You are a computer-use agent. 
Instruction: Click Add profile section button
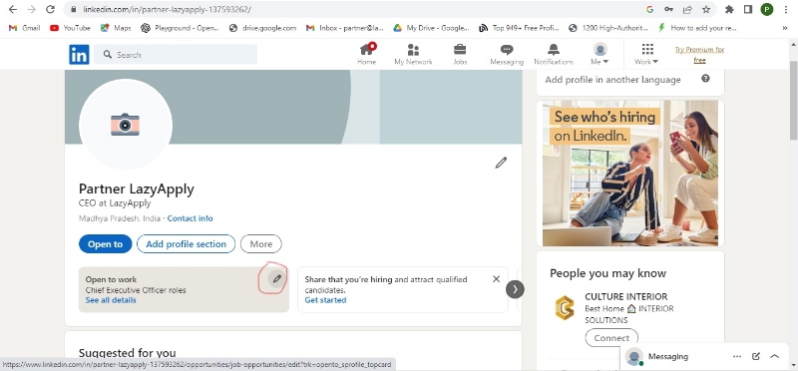[186, 243]
